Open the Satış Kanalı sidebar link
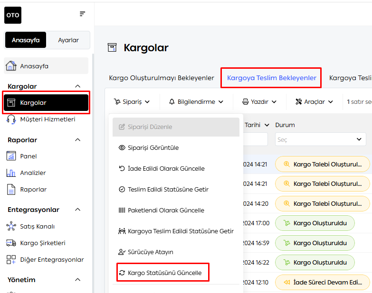Screen dimensions: 372x293 (x=46, y=226)
